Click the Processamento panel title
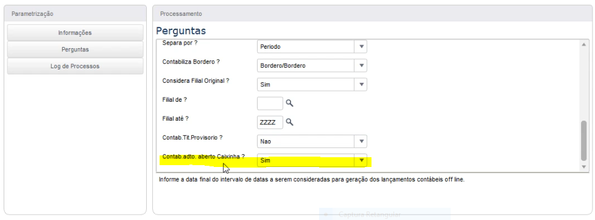This screenshot has width=595, height=220. coord(181,13)
